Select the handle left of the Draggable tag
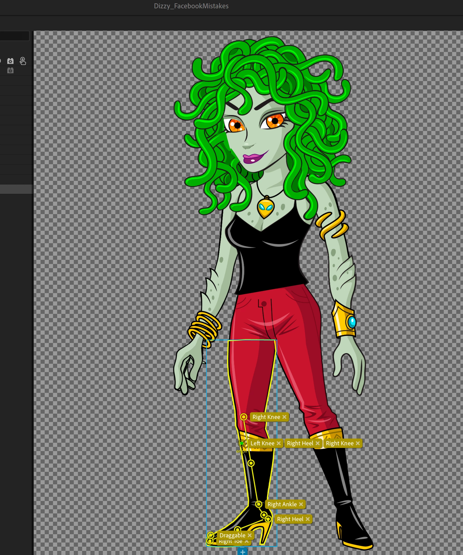The image size is (463, 555). 211,535
